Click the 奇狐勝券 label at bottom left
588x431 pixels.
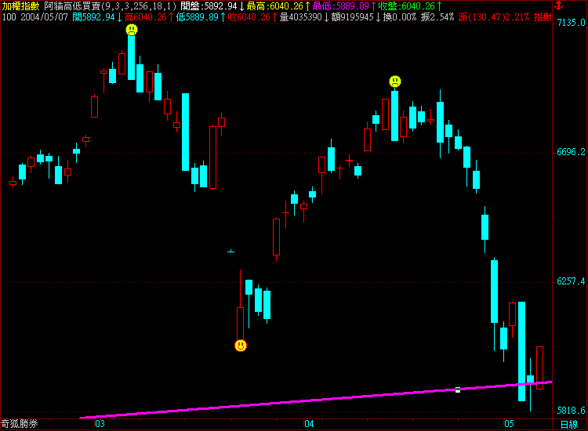pyautogui.click(x=20, y=424)
